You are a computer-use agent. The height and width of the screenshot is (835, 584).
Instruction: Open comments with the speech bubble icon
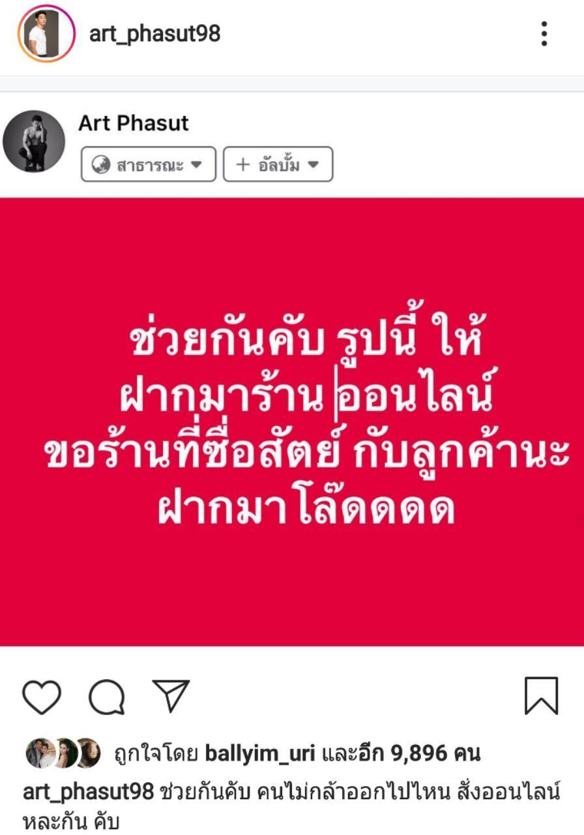click(x=107, y=696)
